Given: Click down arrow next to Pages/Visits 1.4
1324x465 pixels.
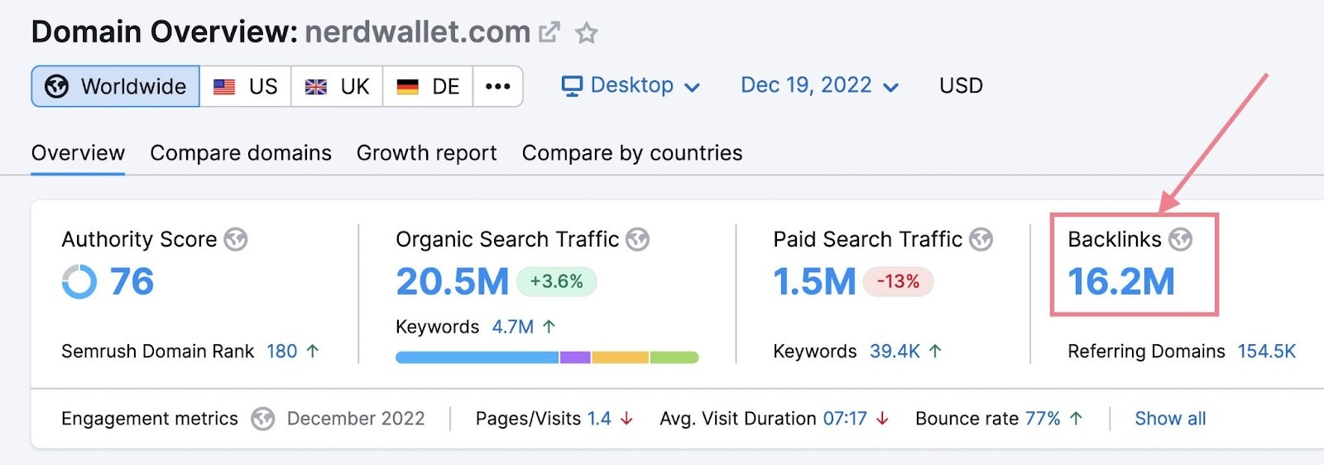Looking at the screenshot, I should [626, 419].
